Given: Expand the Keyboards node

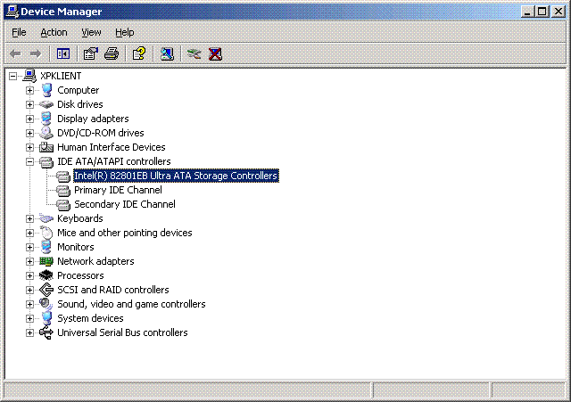Looking at the screenshot, I should [x=29, y=218].
